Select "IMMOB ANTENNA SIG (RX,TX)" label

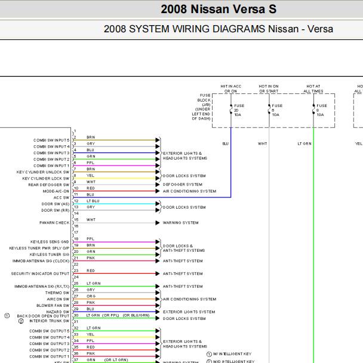tap(42, 286)
